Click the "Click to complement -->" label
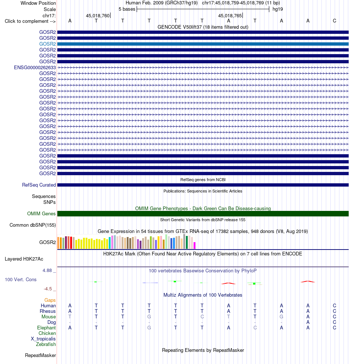The height and width of the screenshot is (364, 349). click(x=30, y=21)
